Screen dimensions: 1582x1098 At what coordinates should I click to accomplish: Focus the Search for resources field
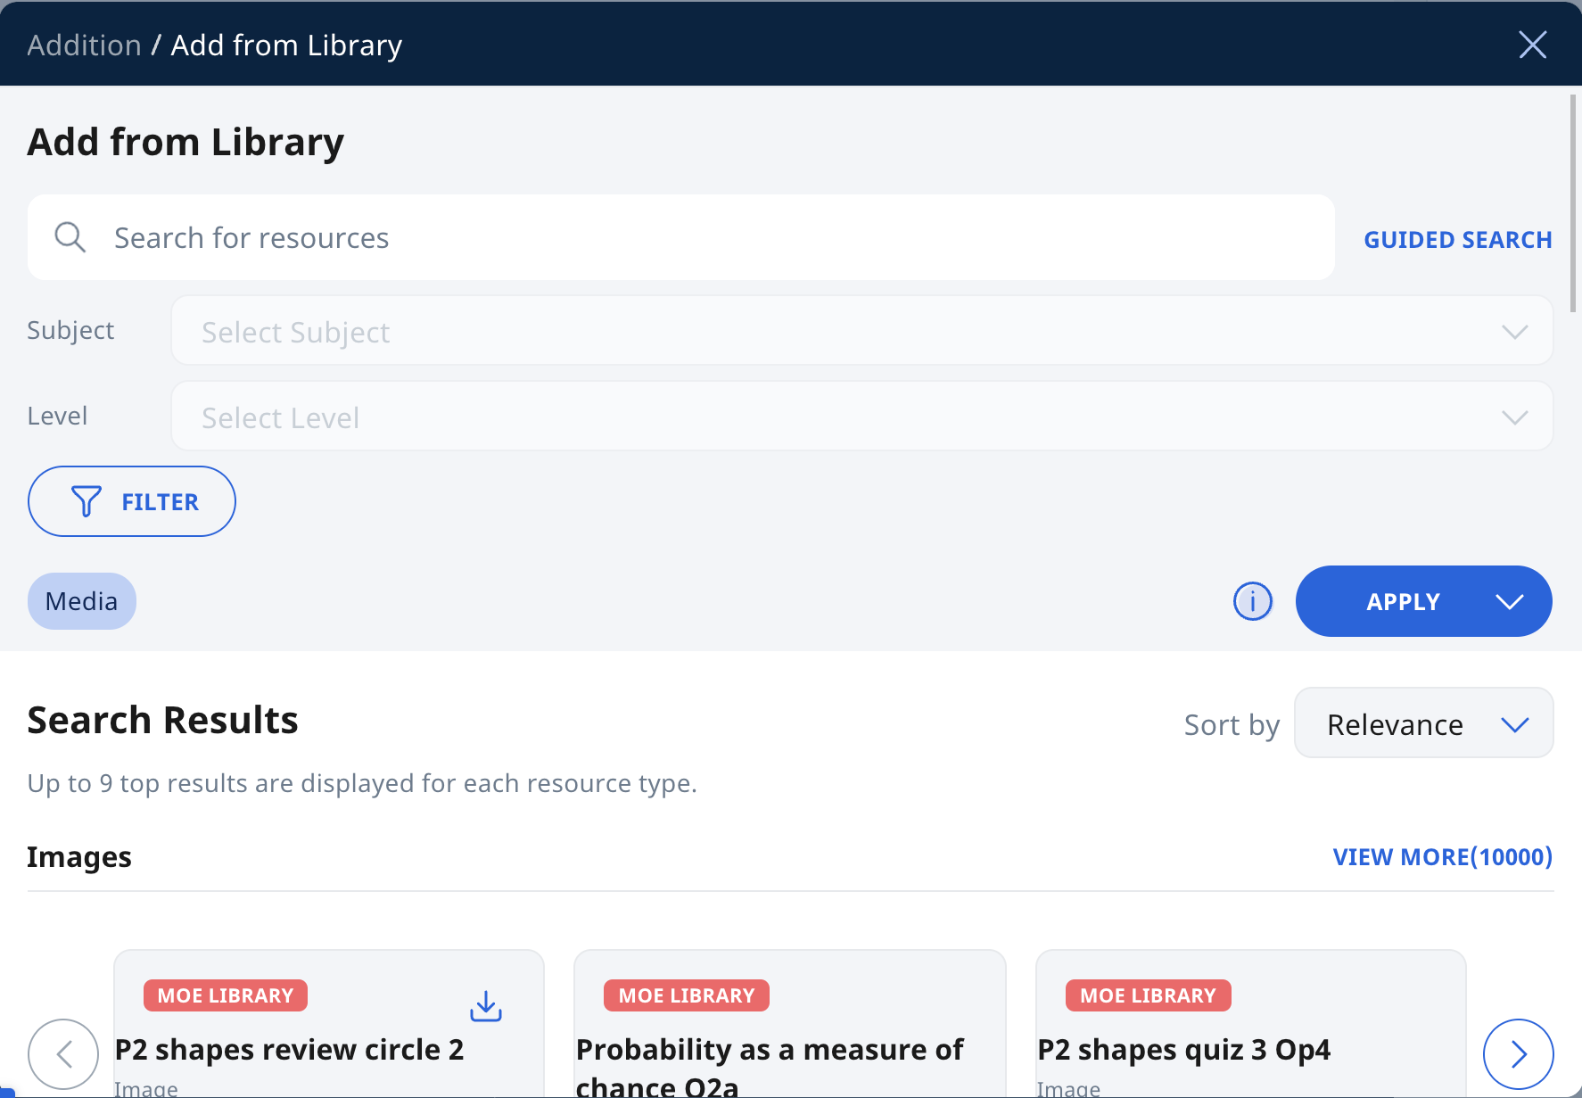696,238
